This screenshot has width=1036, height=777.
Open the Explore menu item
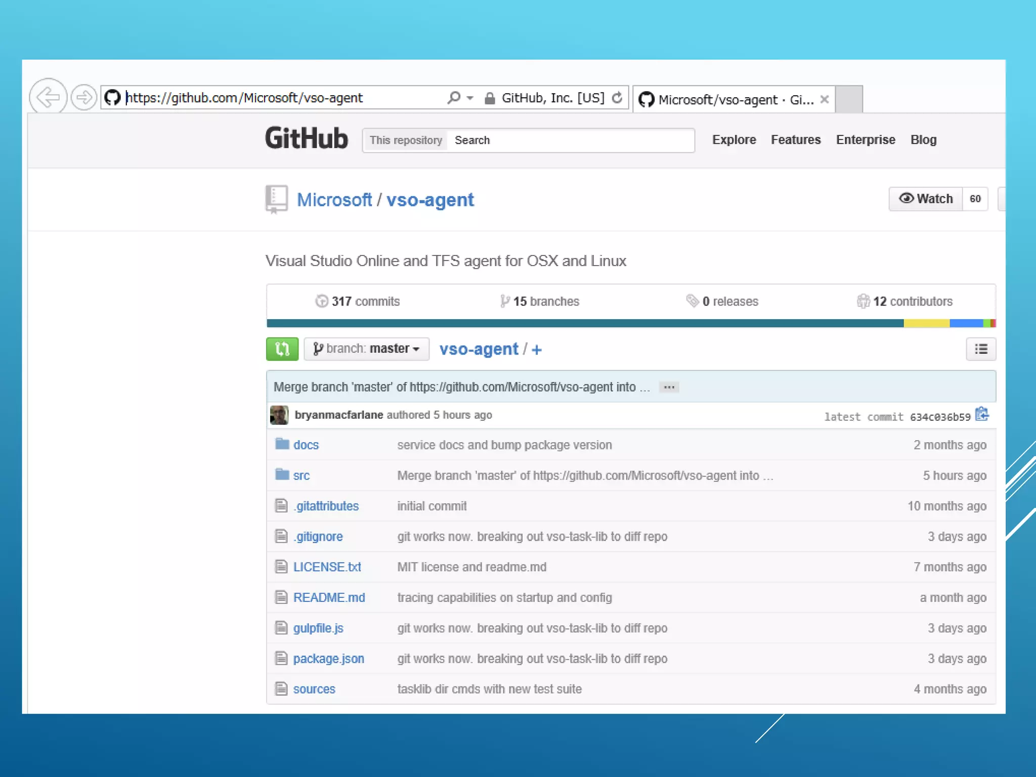point(734,140)
